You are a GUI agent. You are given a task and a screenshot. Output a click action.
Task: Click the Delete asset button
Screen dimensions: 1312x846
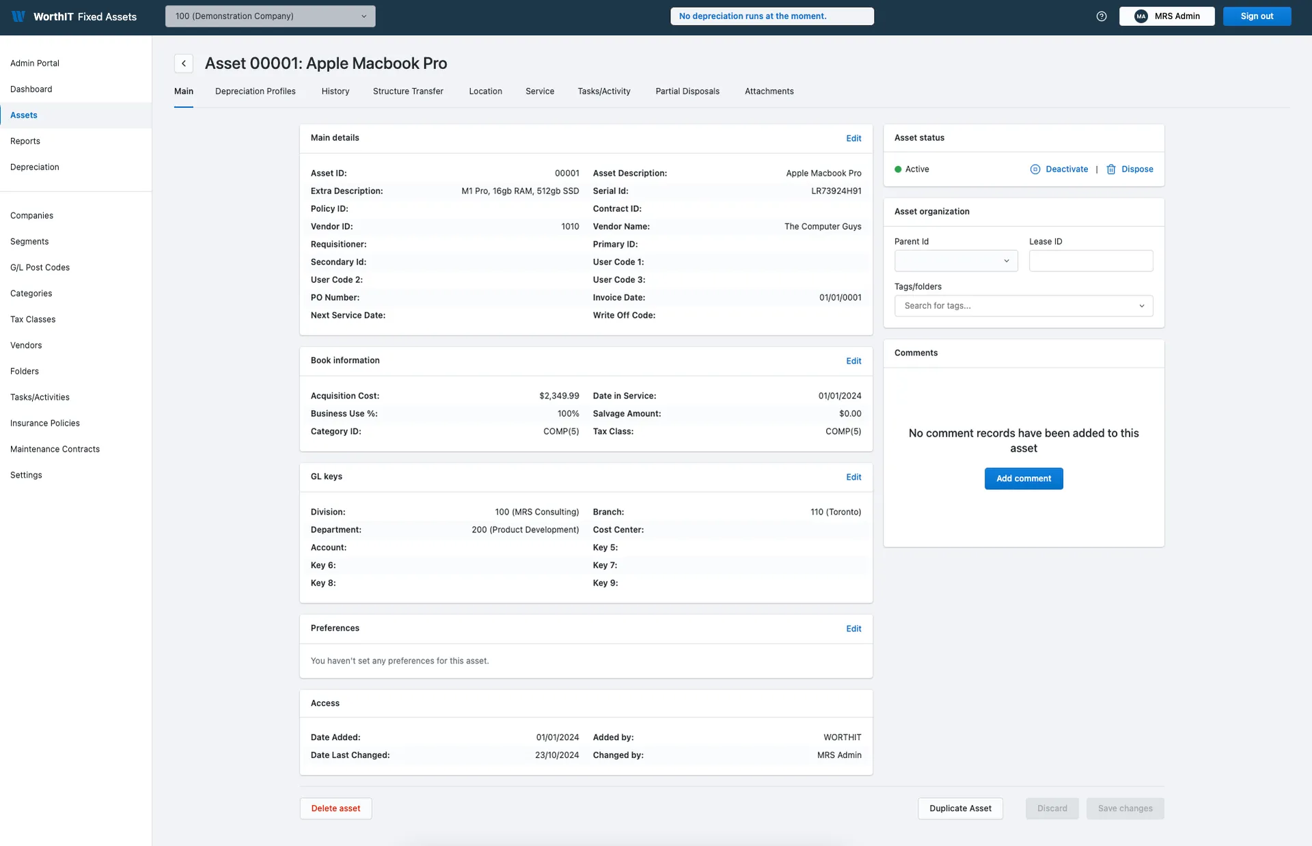tap(336, 808)
